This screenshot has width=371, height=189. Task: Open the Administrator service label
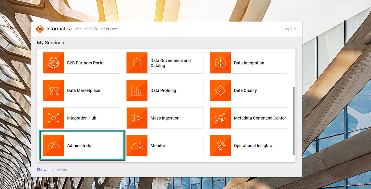click(x=80, y=146)
